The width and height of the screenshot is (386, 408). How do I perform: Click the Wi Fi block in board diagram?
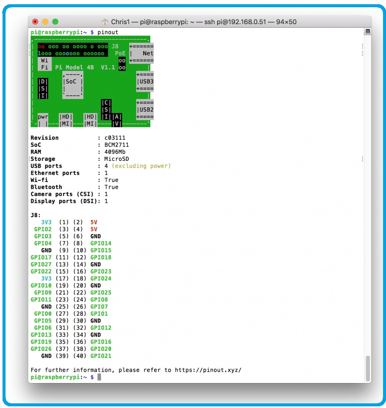[x=44, y=64]
